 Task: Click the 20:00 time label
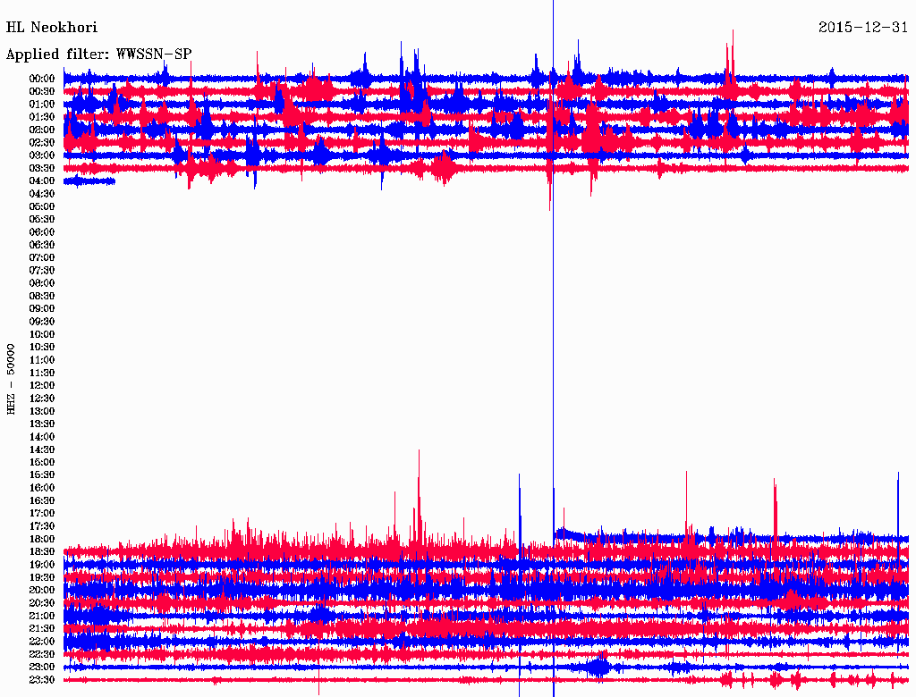tap(42, 590)
